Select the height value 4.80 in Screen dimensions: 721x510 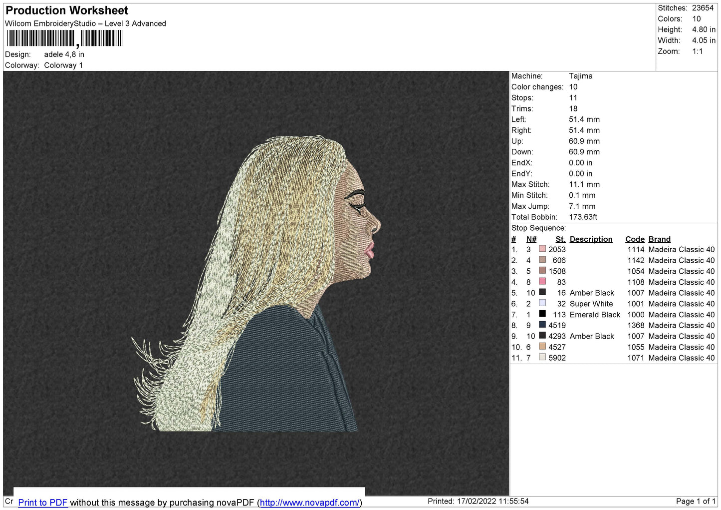pyautogui.click(x=704, y=29)
